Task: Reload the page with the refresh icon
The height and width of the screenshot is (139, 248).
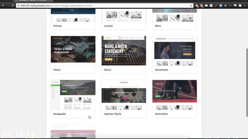Action: [13, 5]
